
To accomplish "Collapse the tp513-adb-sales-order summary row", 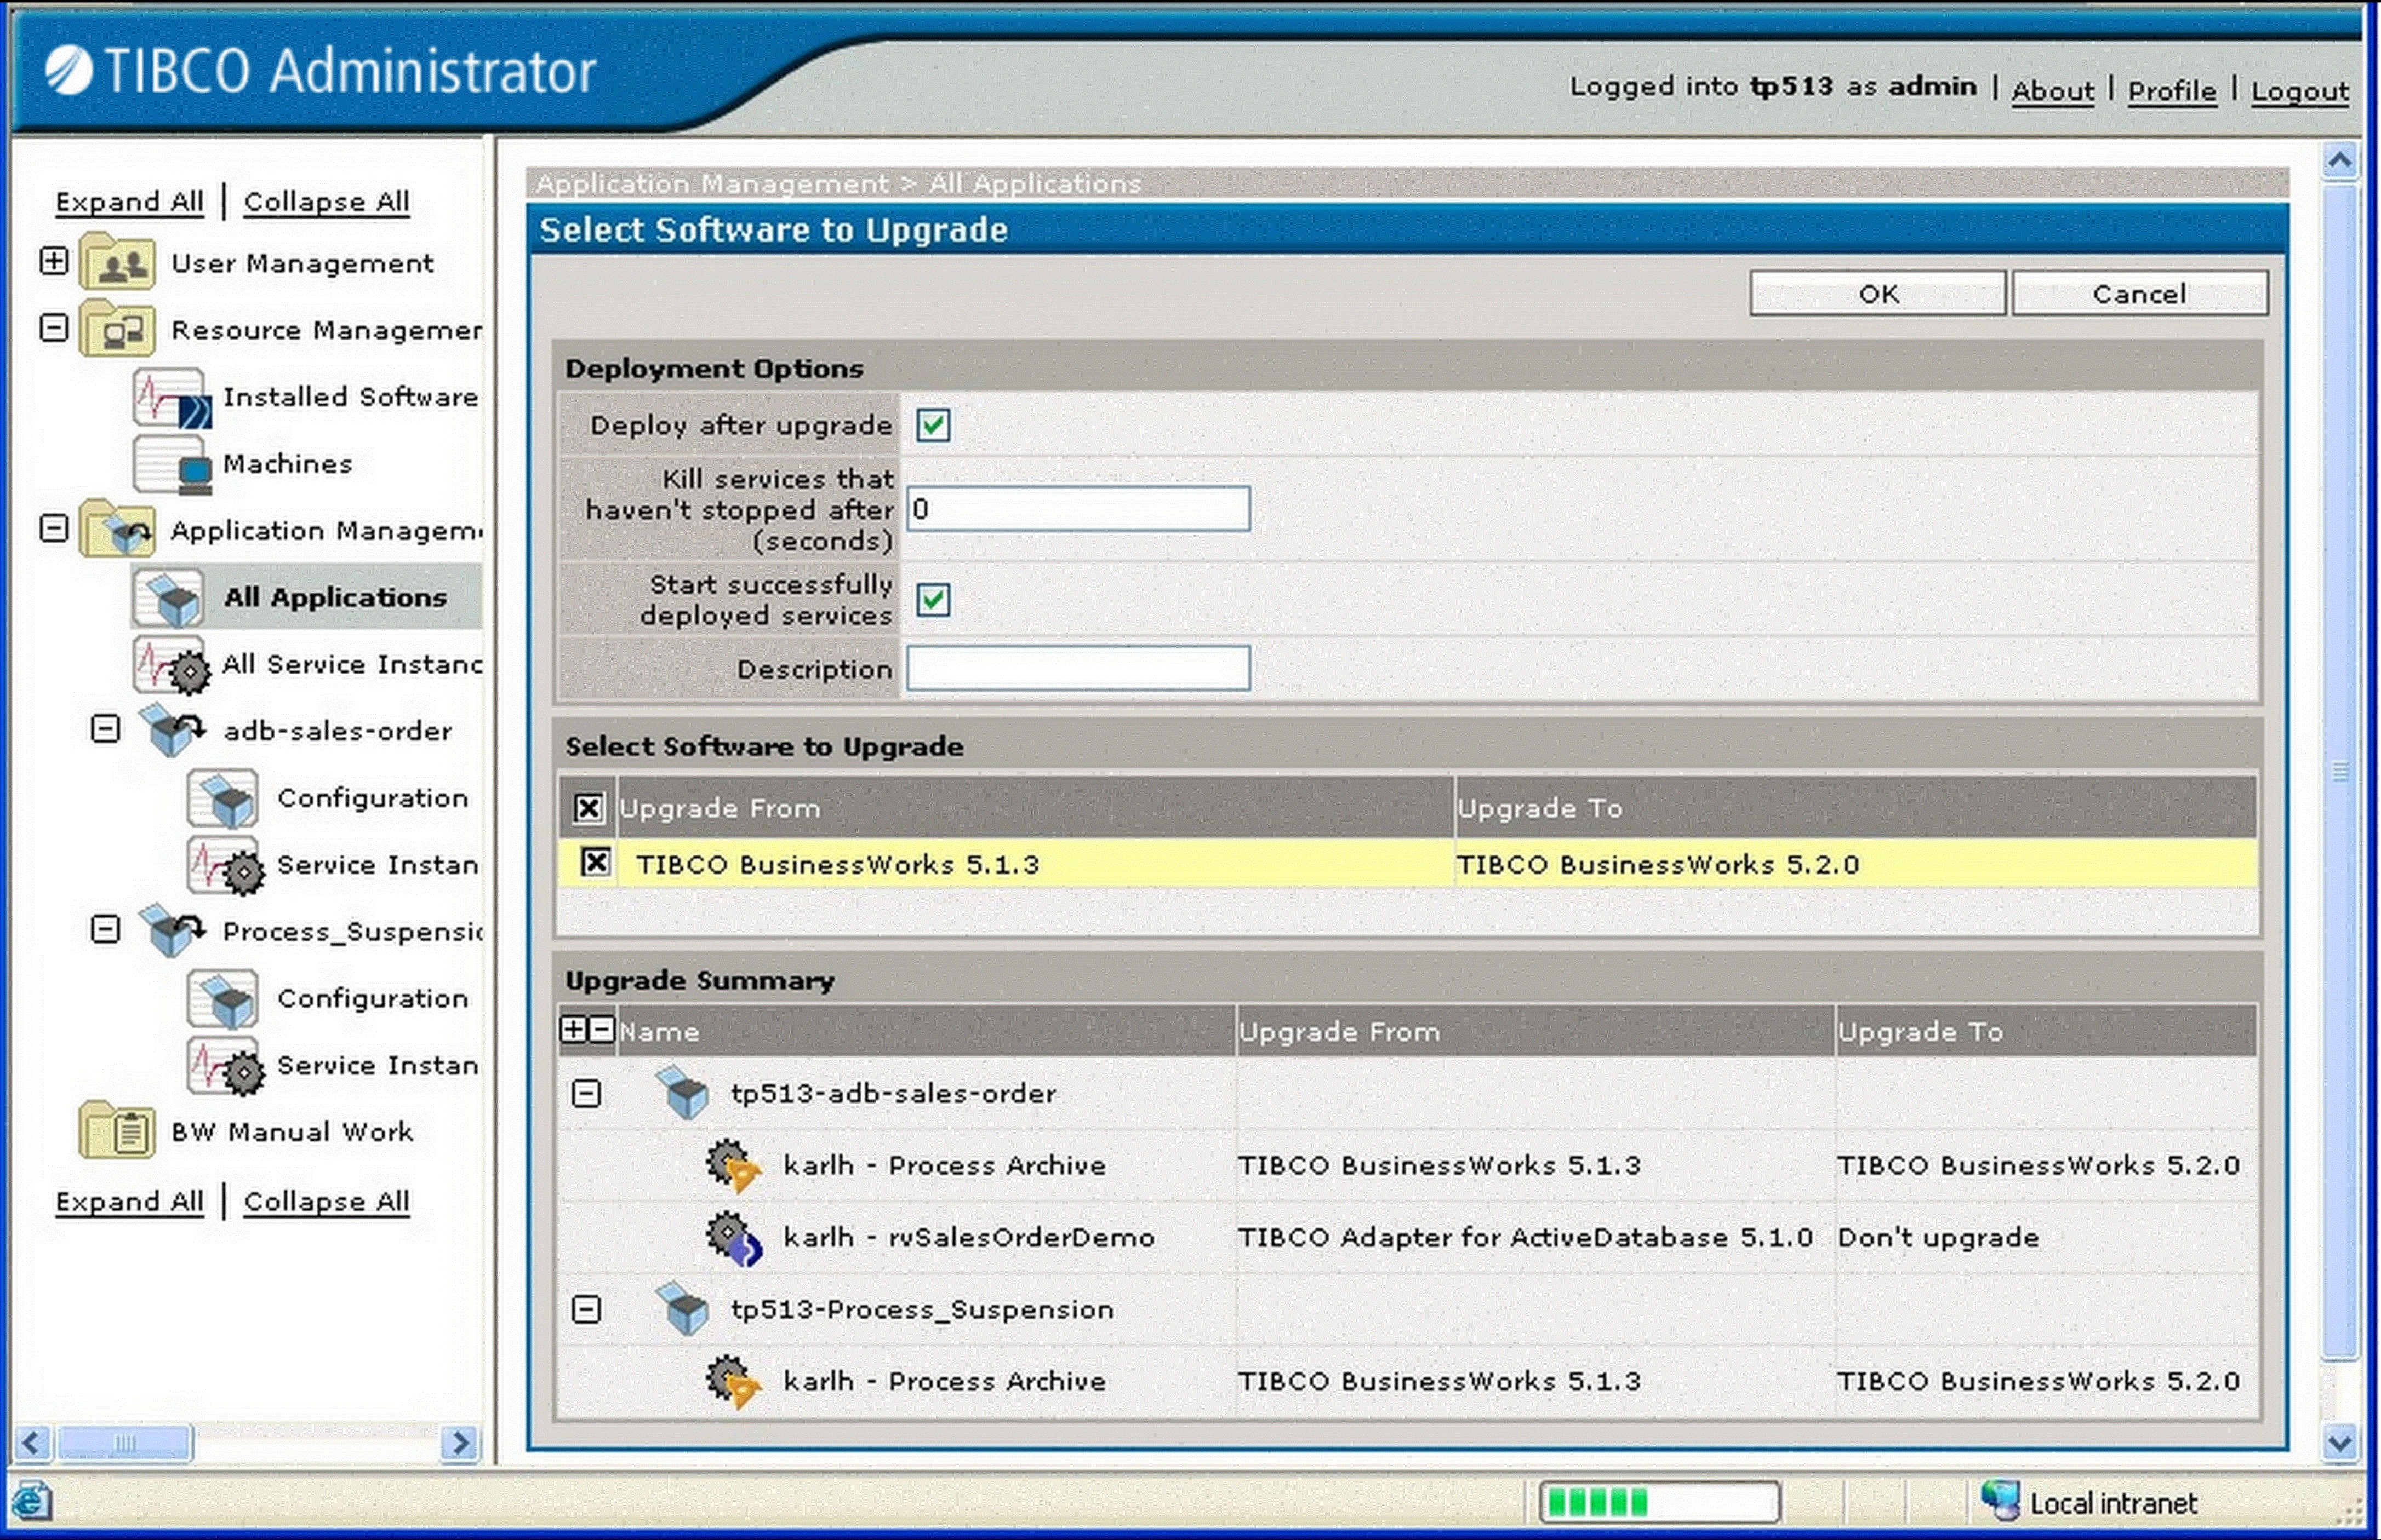I will point(586,1093).
